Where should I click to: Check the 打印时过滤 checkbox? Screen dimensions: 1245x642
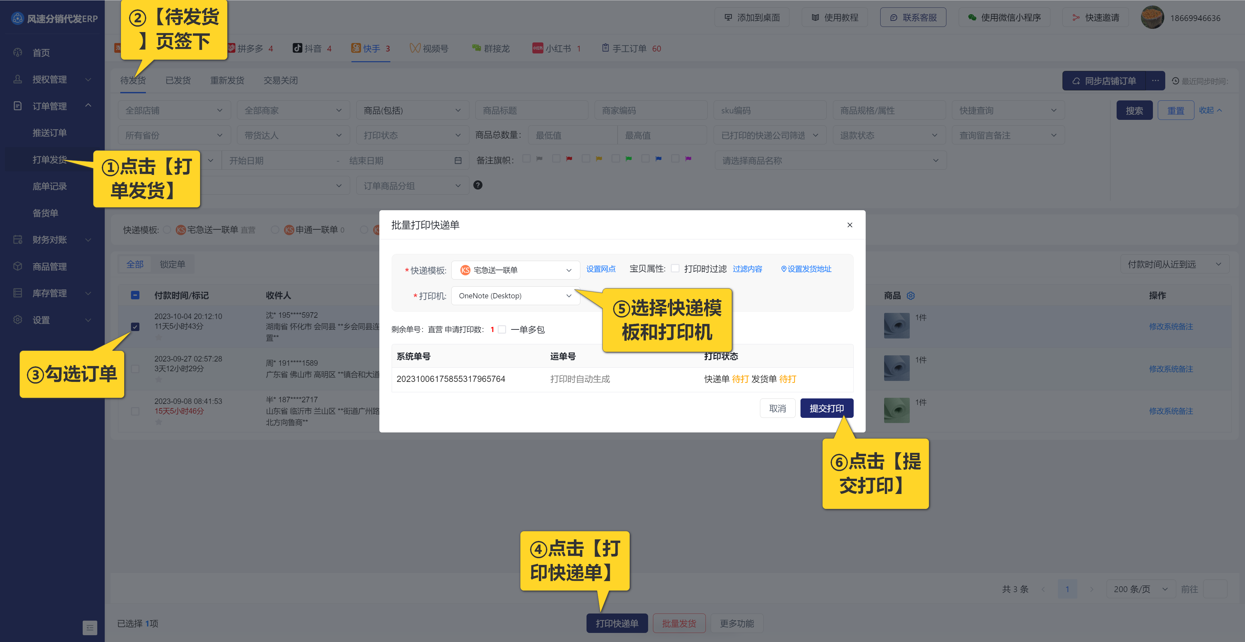(675, 269)
